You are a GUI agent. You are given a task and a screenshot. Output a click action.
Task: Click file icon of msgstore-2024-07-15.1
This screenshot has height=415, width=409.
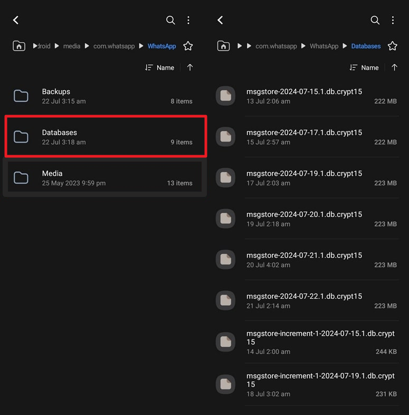(x=226, y=96)
